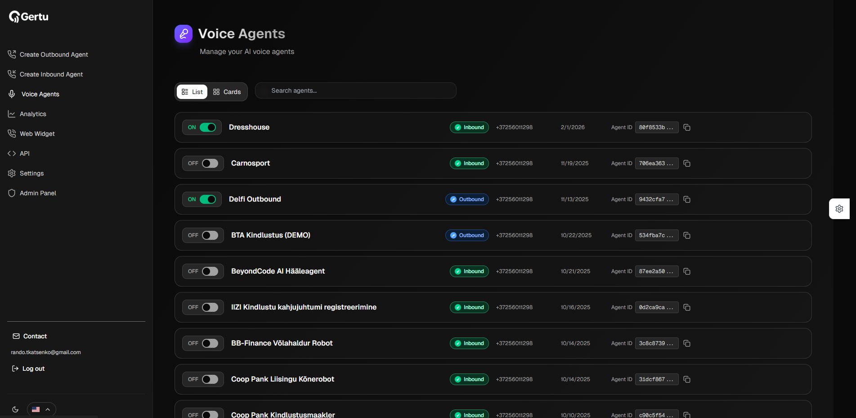Copy the Carnosport agent ID

(687, 163)
